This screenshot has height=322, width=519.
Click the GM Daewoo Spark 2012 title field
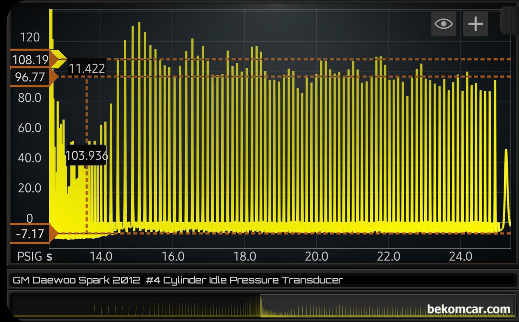177,280
